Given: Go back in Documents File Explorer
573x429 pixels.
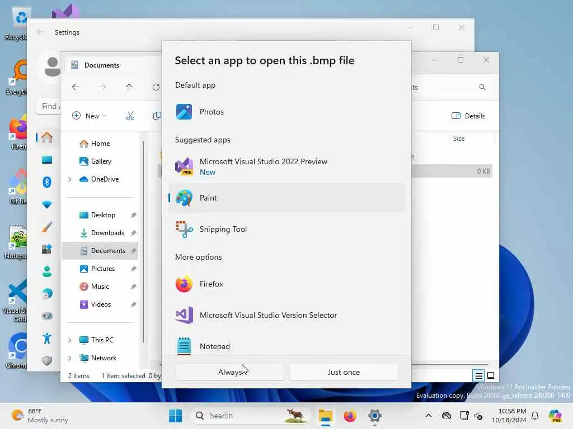Looking at the screenshot, I should click(76, 87).
